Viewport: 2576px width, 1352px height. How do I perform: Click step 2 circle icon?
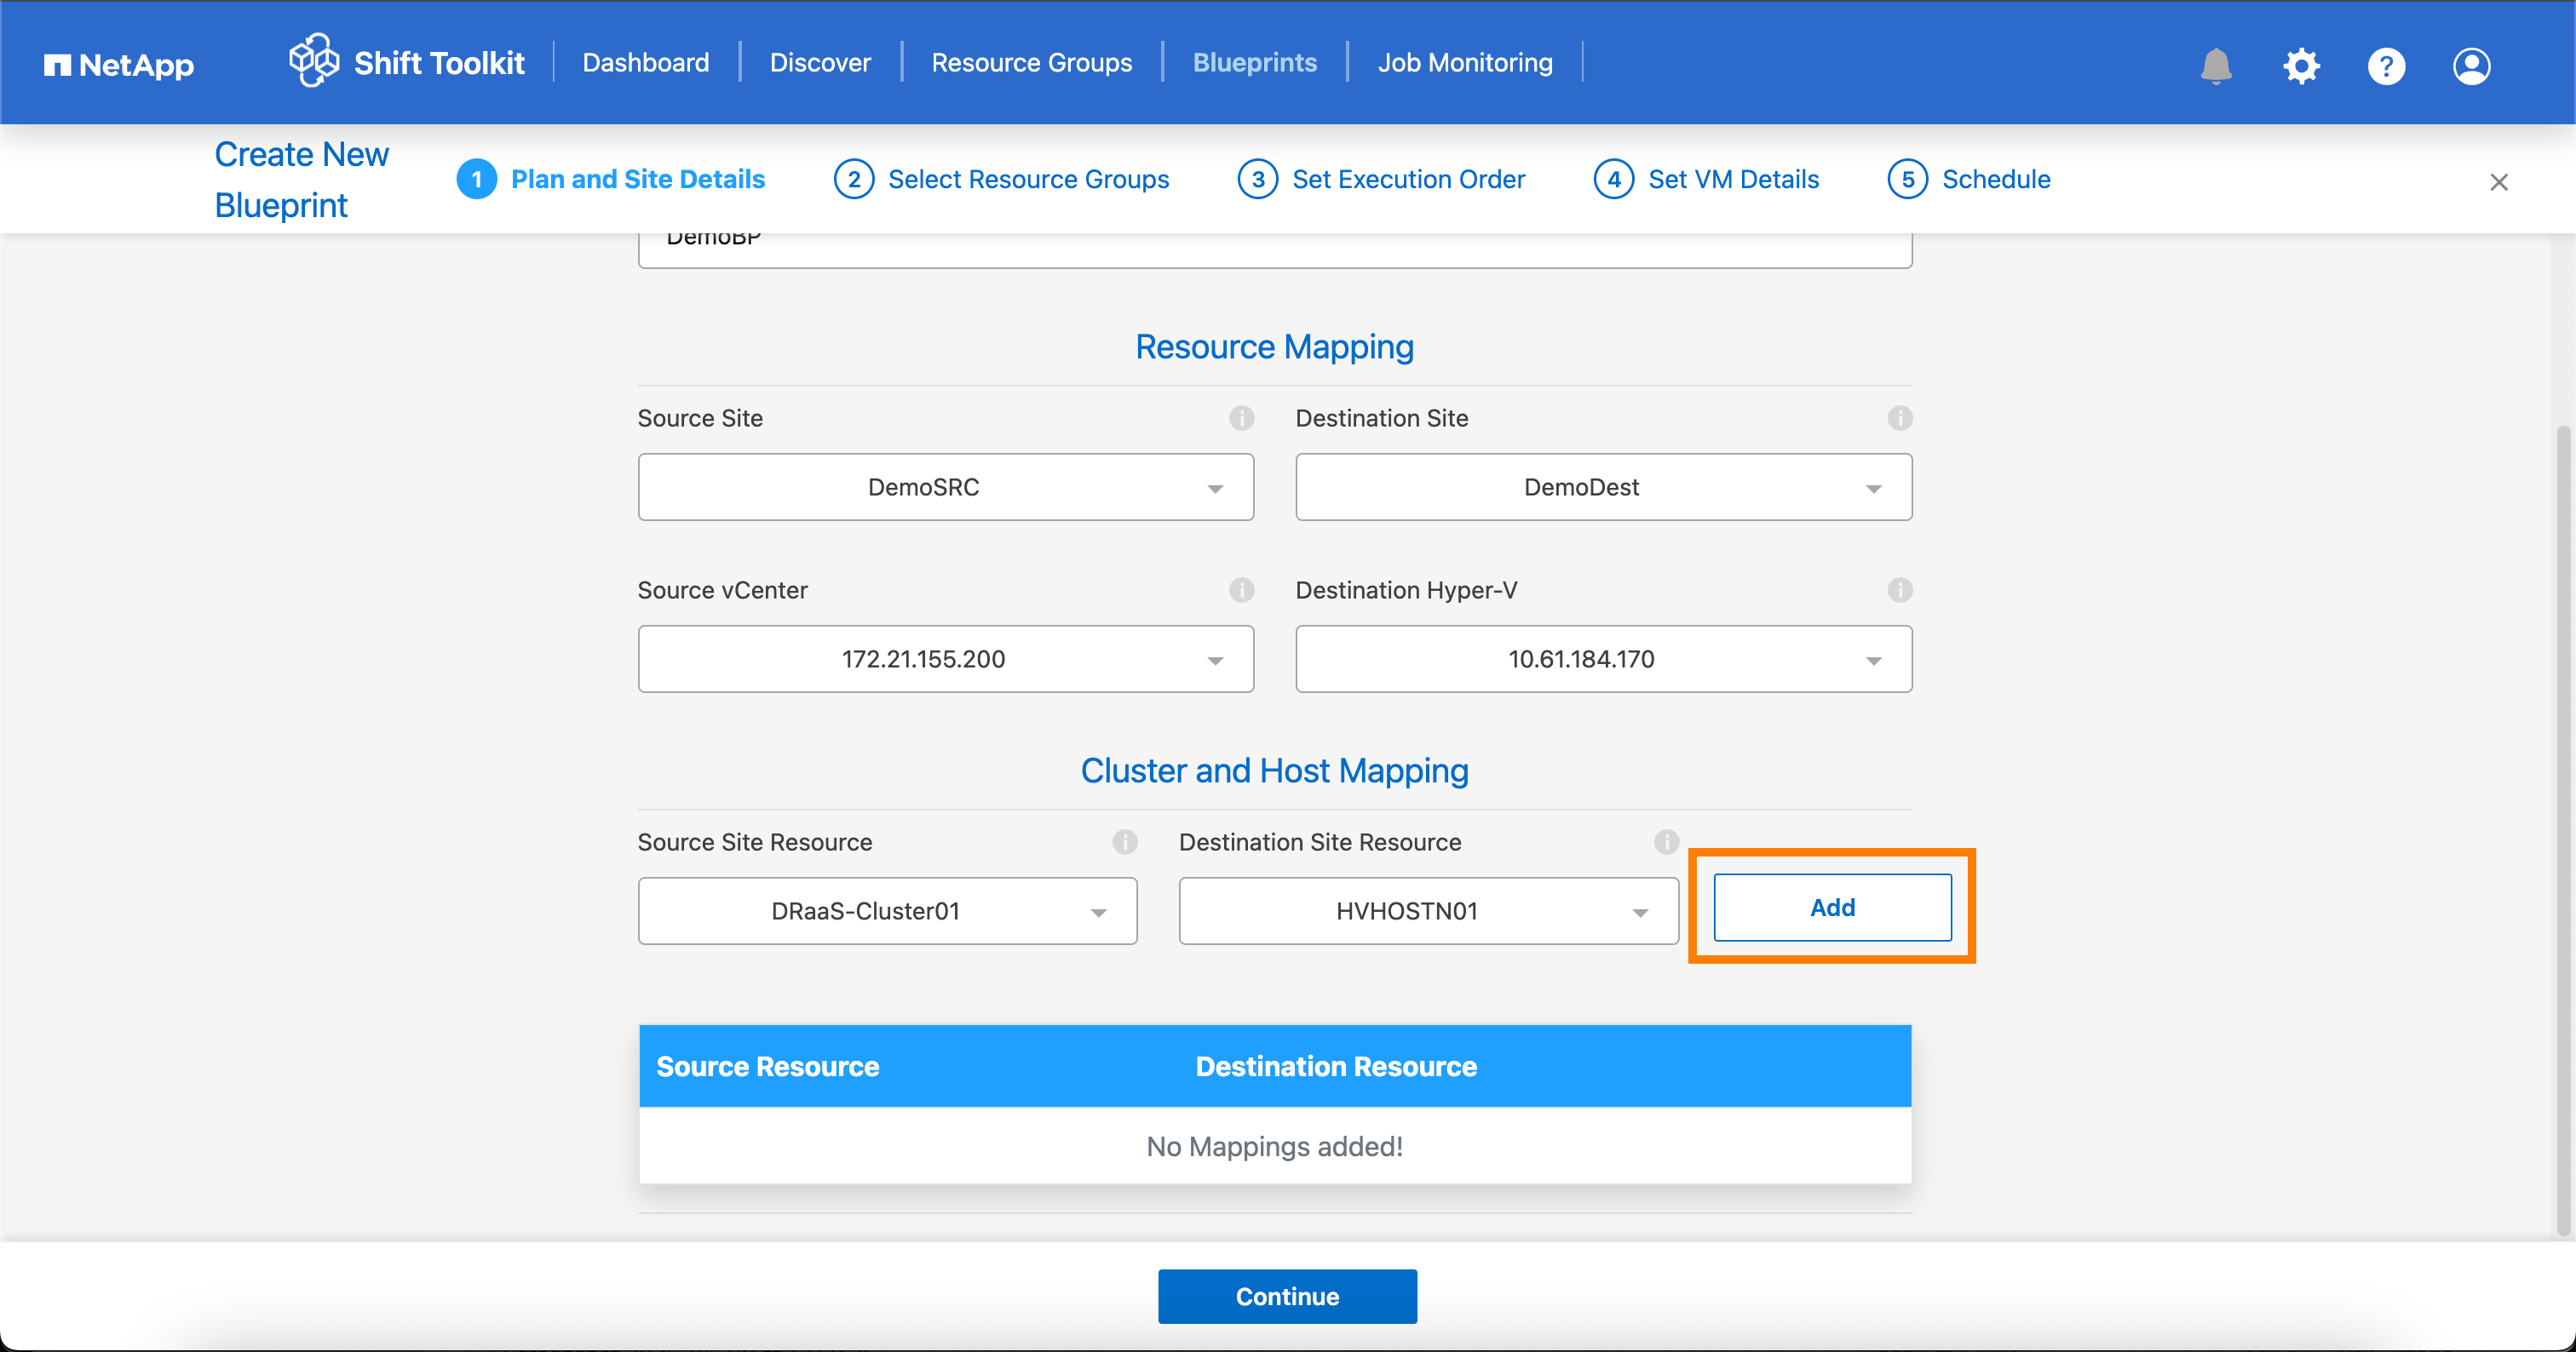pyautogui.click(x=853, y=179)
